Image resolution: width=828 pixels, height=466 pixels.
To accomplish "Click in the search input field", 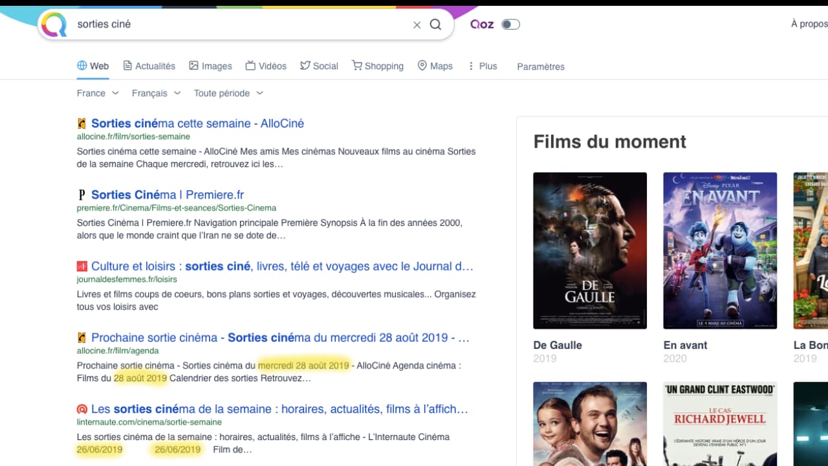I will [x=239, y=25].
